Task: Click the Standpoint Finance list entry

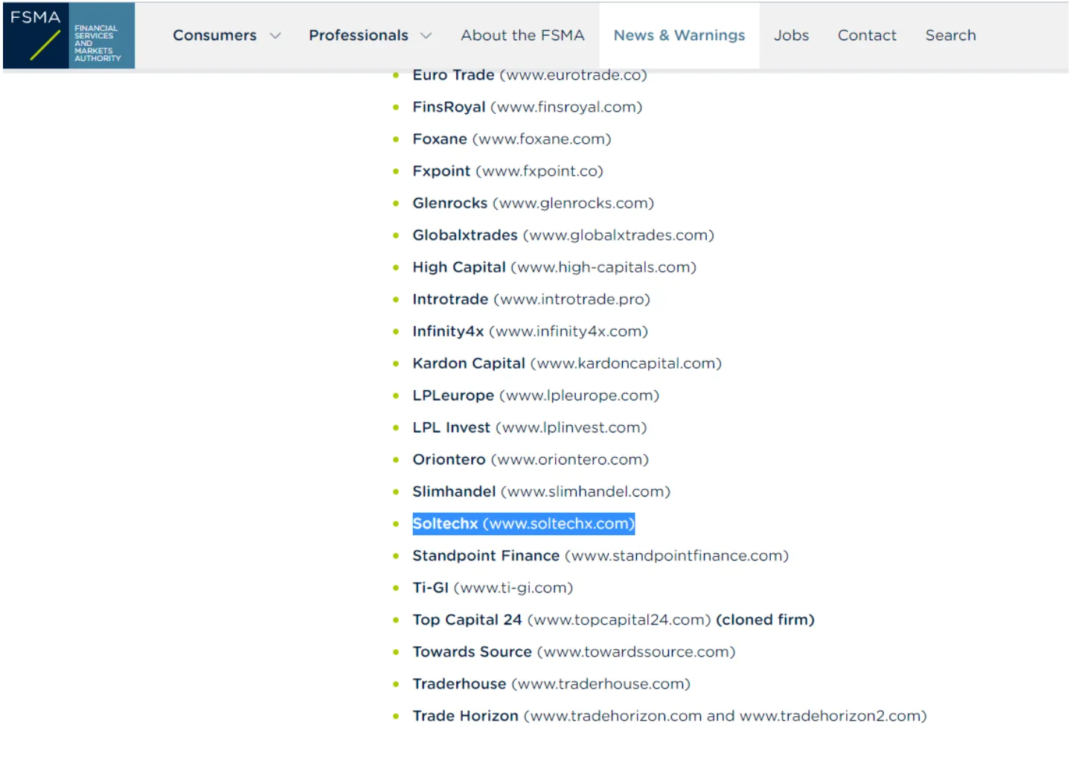Action: point(600,555)
